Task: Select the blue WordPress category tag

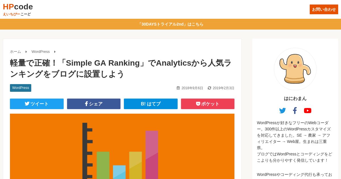Action: coord(20,88)
